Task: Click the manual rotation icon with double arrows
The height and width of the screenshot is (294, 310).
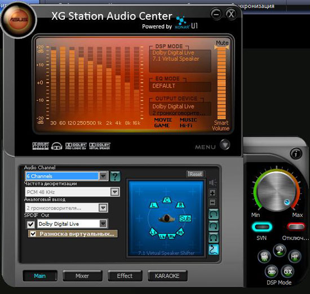Action: tap(214, 238)
